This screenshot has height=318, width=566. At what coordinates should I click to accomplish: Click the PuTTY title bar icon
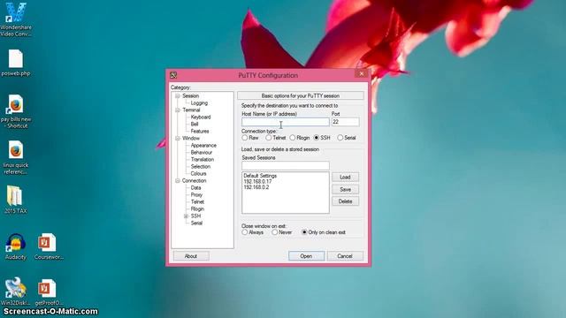coord(173,75)
